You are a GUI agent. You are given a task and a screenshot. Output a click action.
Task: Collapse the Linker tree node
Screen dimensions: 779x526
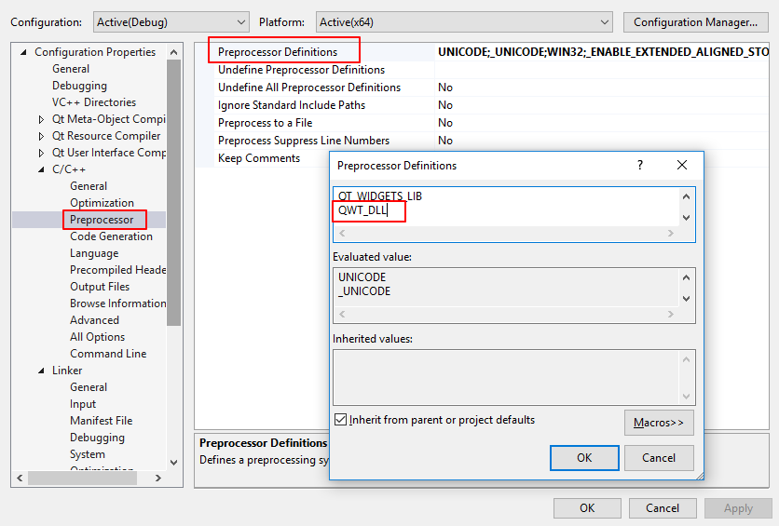coord(42,371)
